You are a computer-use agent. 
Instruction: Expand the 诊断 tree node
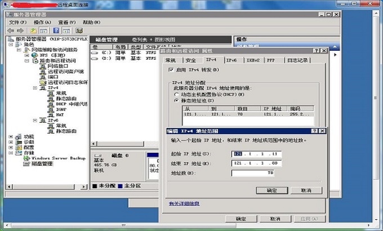point(11,142)
